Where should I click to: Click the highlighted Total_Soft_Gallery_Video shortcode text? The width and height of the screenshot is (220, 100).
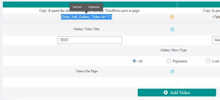[86, 17]
